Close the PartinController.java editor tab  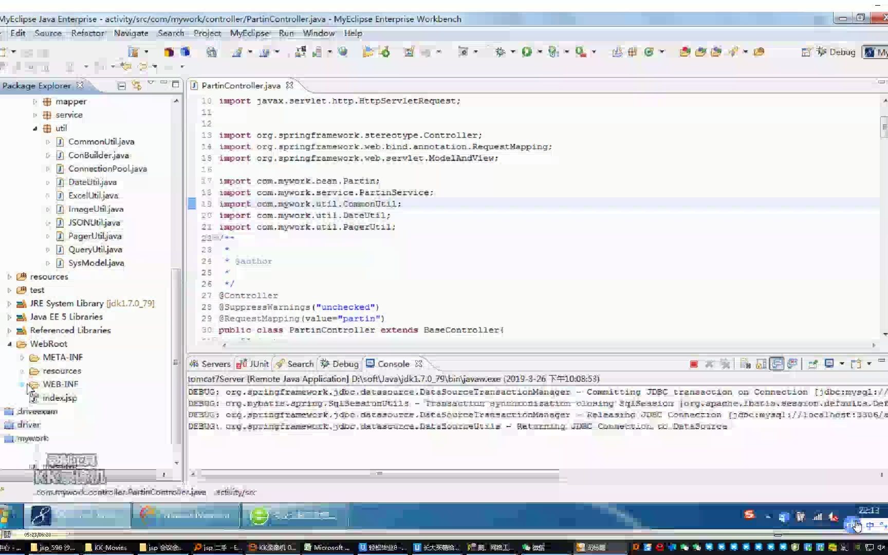(289, 85)
